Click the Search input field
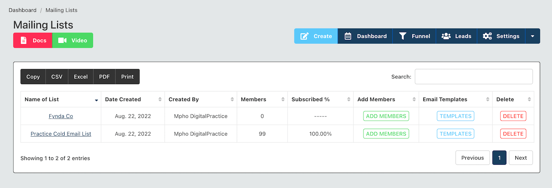Viewport: 552px width, 188px height. 474,77
